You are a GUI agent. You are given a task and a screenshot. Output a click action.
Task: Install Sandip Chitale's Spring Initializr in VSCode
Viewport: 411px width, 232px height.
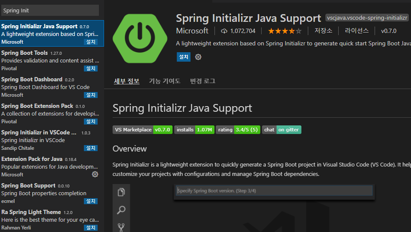tap(91, 148)
